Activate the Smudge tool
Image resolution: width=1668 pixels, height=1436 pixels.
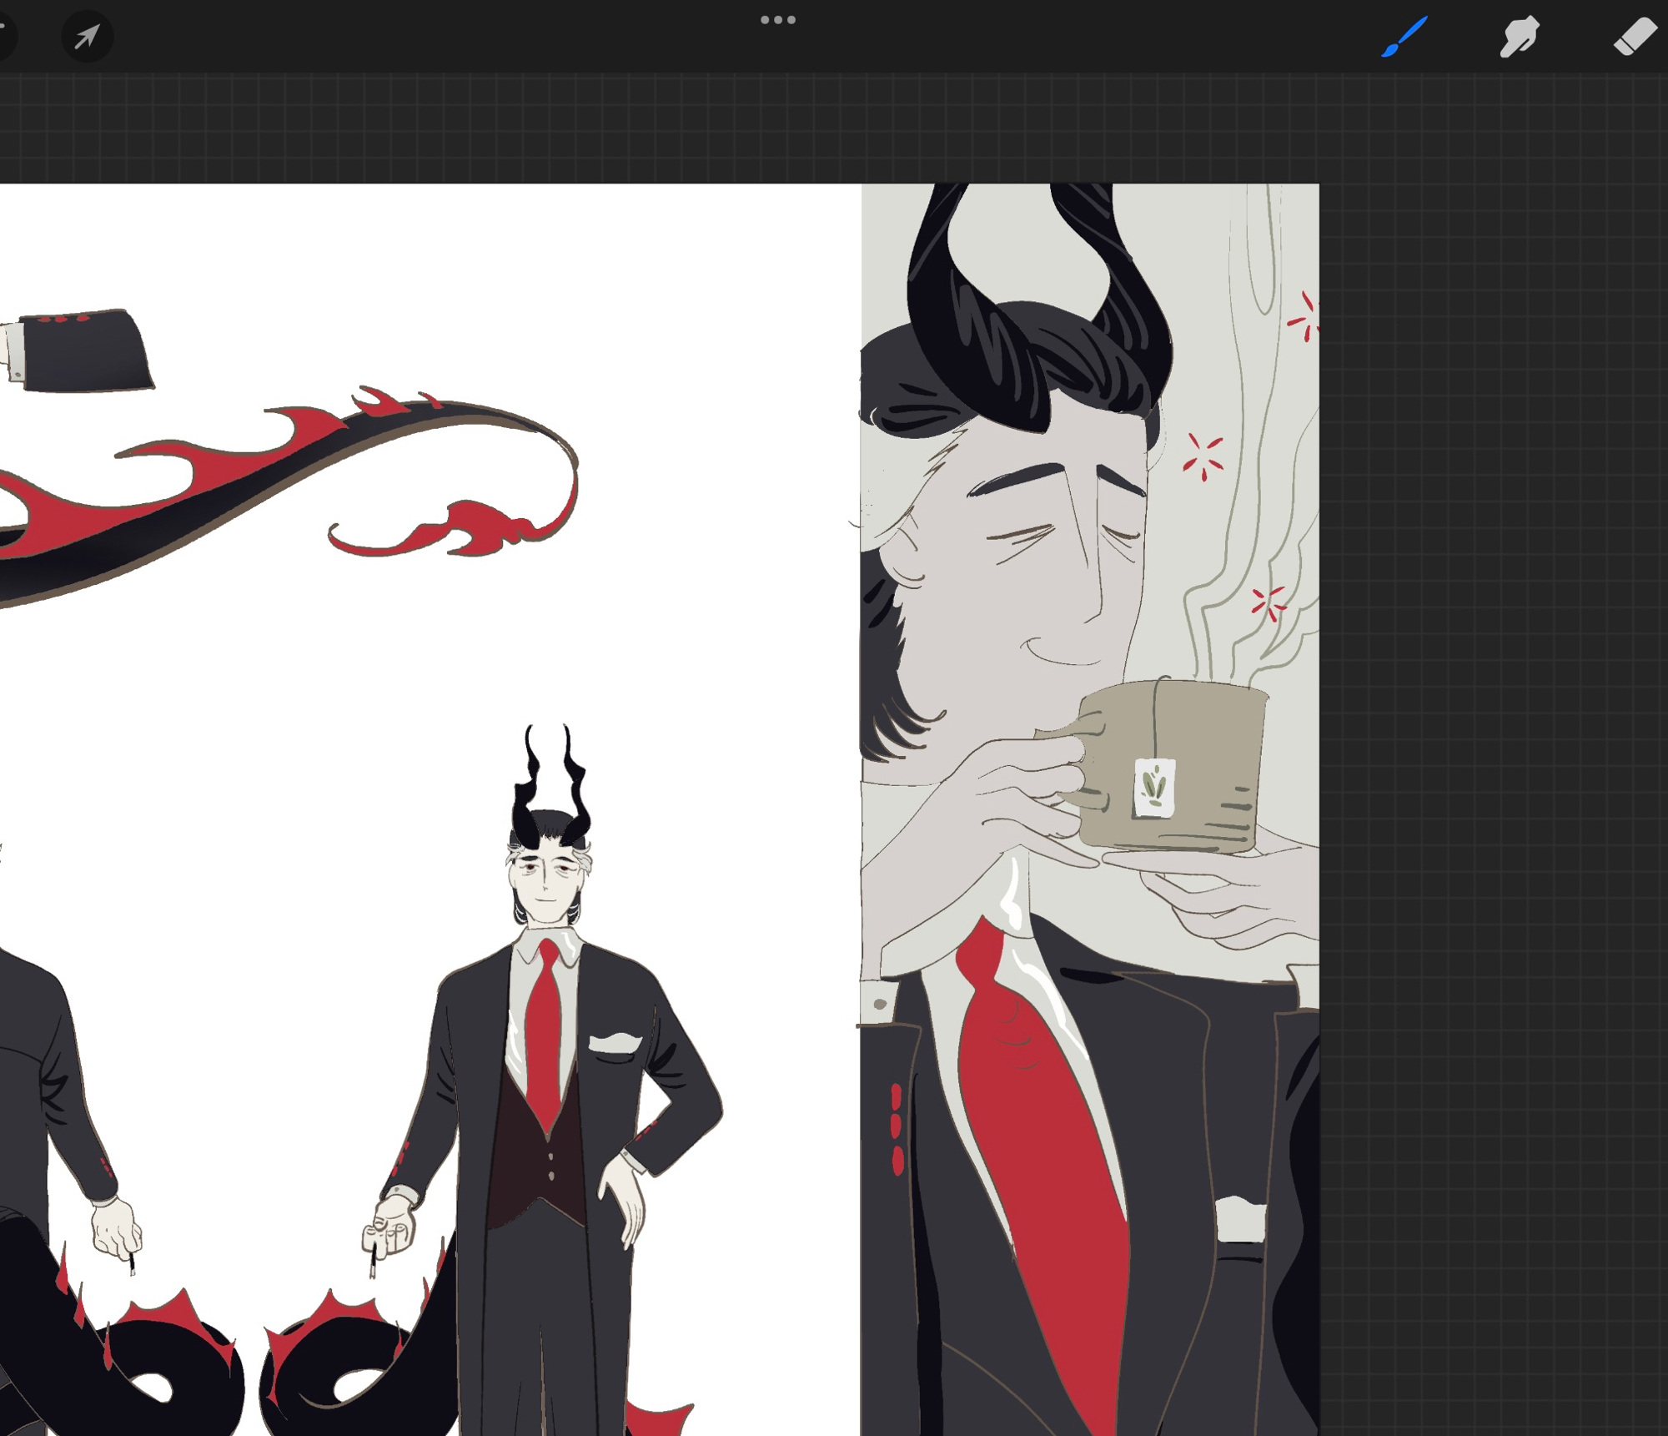[x=1519, y=37]
